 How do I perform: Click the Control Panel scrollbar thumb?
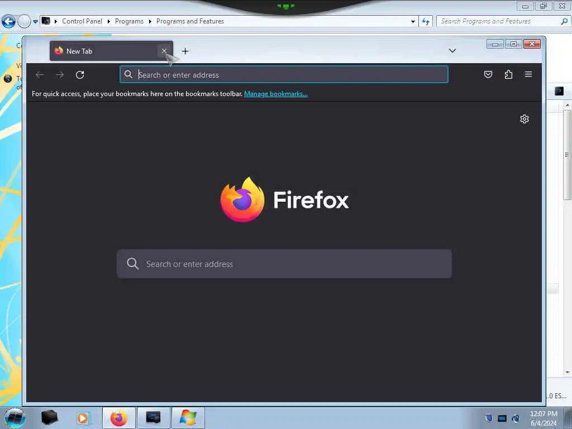click(567, 155)
